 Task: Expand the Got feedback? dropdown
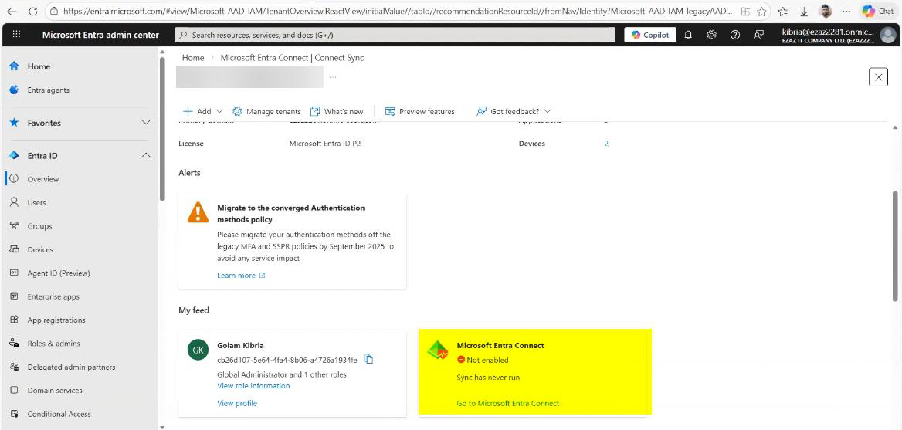pos(514,111)
